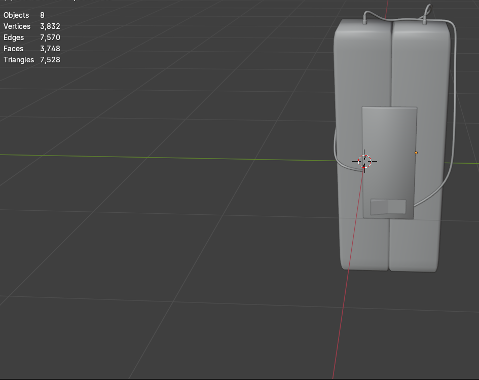Select the left handle loop on top
This screenshot has height=380, width=479.
[366, 13]
